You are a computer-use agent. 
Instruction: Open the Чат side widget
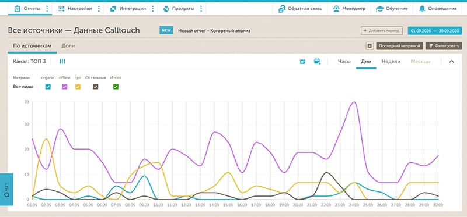click(6, 189)
